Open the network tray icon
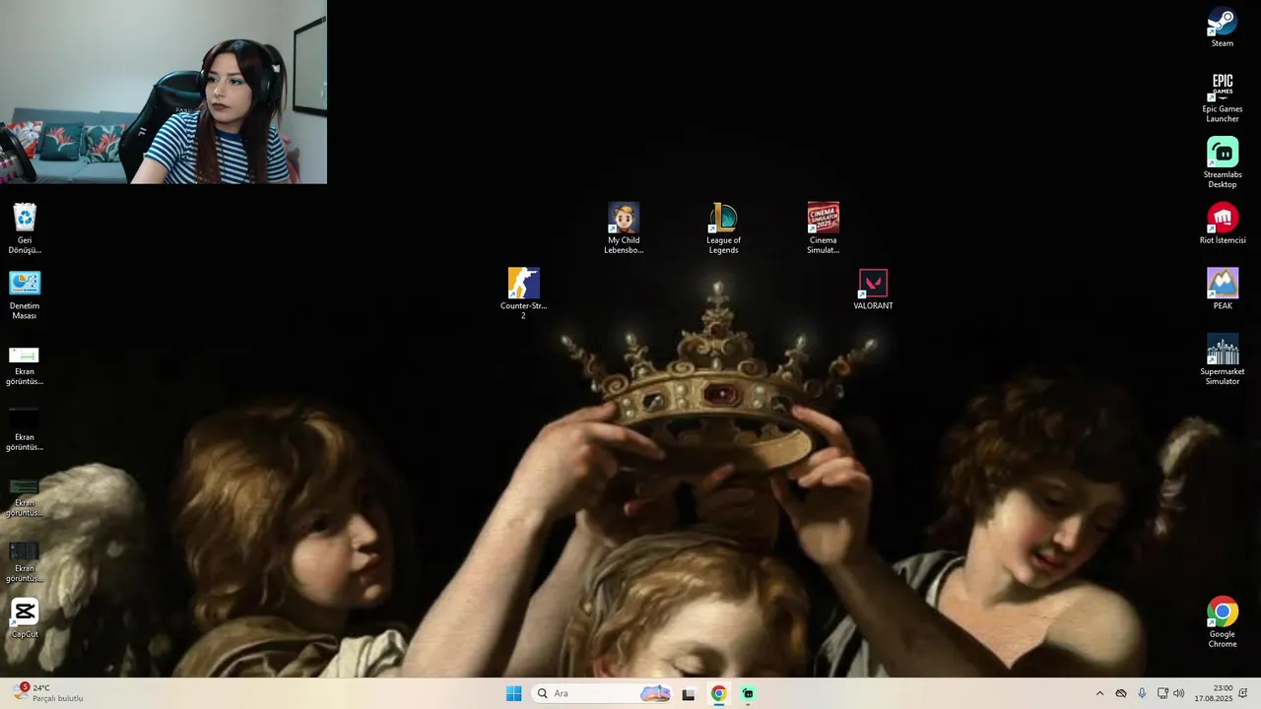The width and height of the screenshot is (1261, 709). point(1162,693)
